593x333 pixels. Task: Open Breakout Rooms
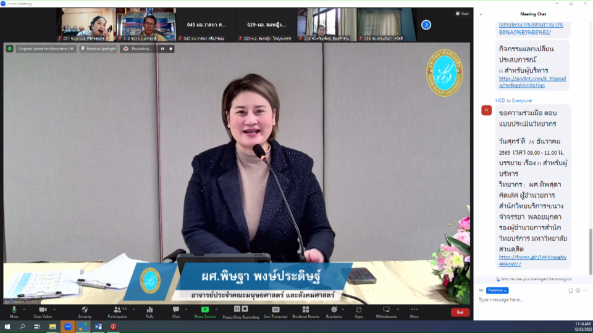(306, 312)
